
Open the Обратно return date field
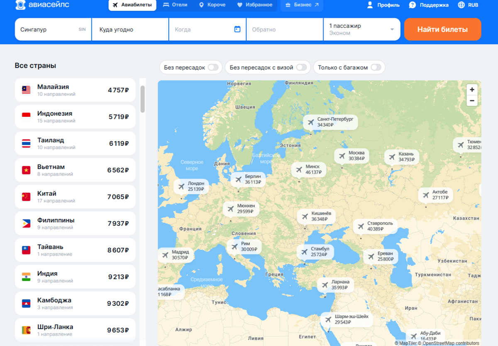(x=285, y=29)
